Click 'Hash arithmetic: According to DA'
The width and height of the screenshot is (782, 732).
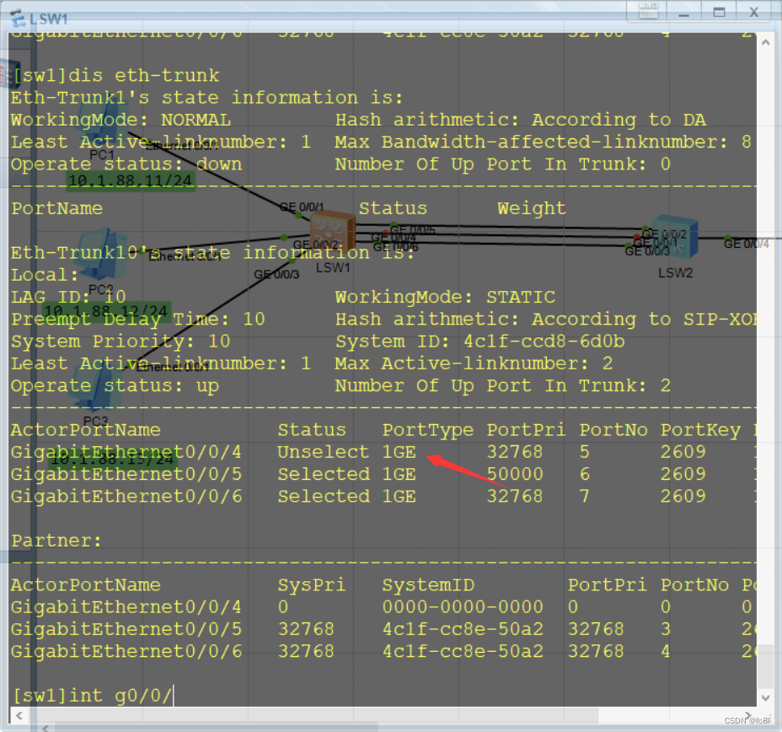pyautogui.click(x=521, y=120)
